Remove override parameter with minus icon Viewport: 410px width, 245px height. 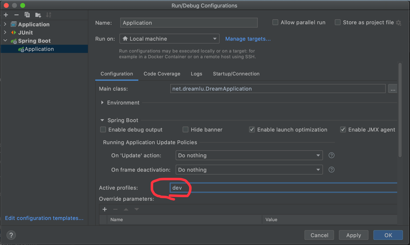click(x=115, y=209)
